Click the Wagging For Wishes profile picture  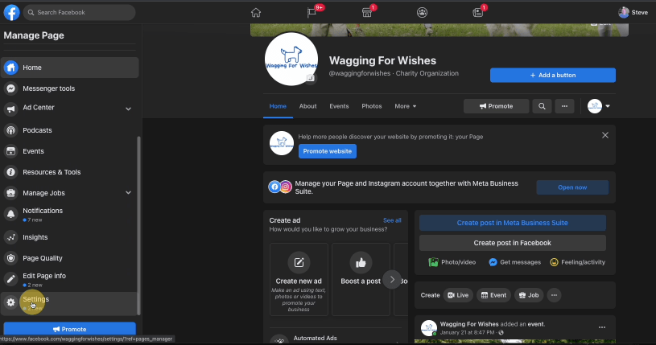click(x=291, y=59)
